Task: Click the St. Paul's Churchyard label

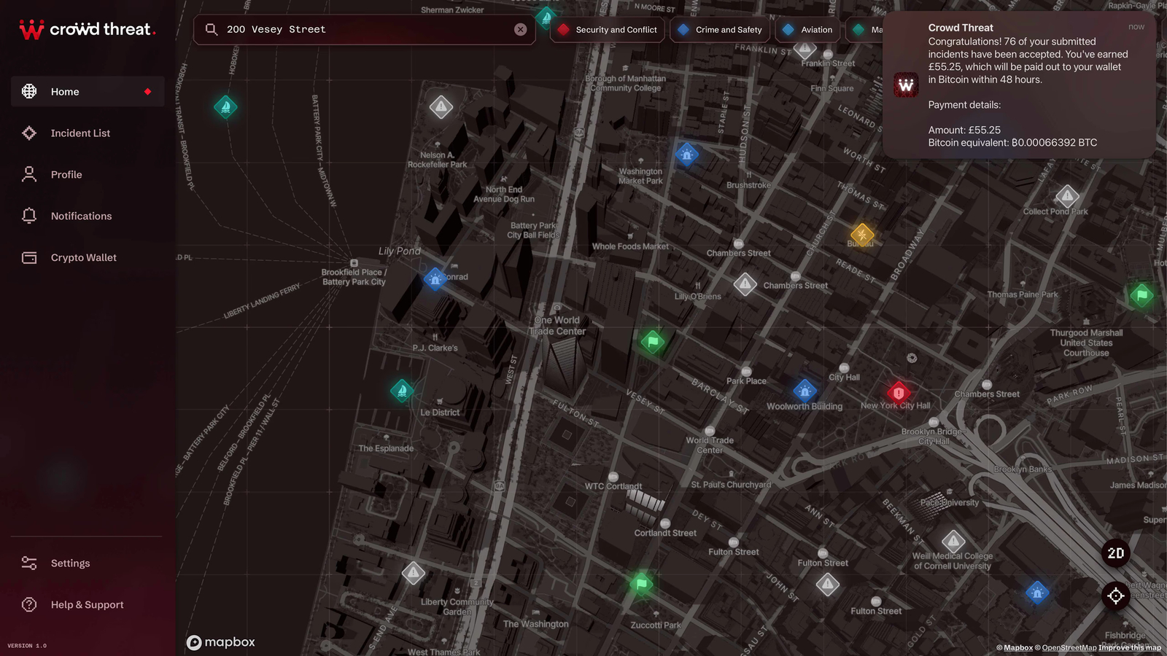Action: click(731, 485)
